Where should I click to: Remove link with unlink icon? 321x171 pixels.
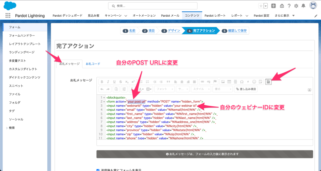(x=208, y=82)
